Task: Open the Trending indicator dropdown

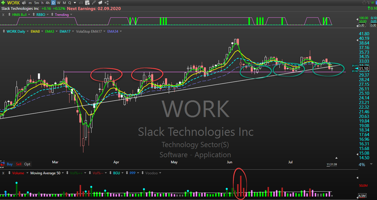Action: click(x=71, y=15)
